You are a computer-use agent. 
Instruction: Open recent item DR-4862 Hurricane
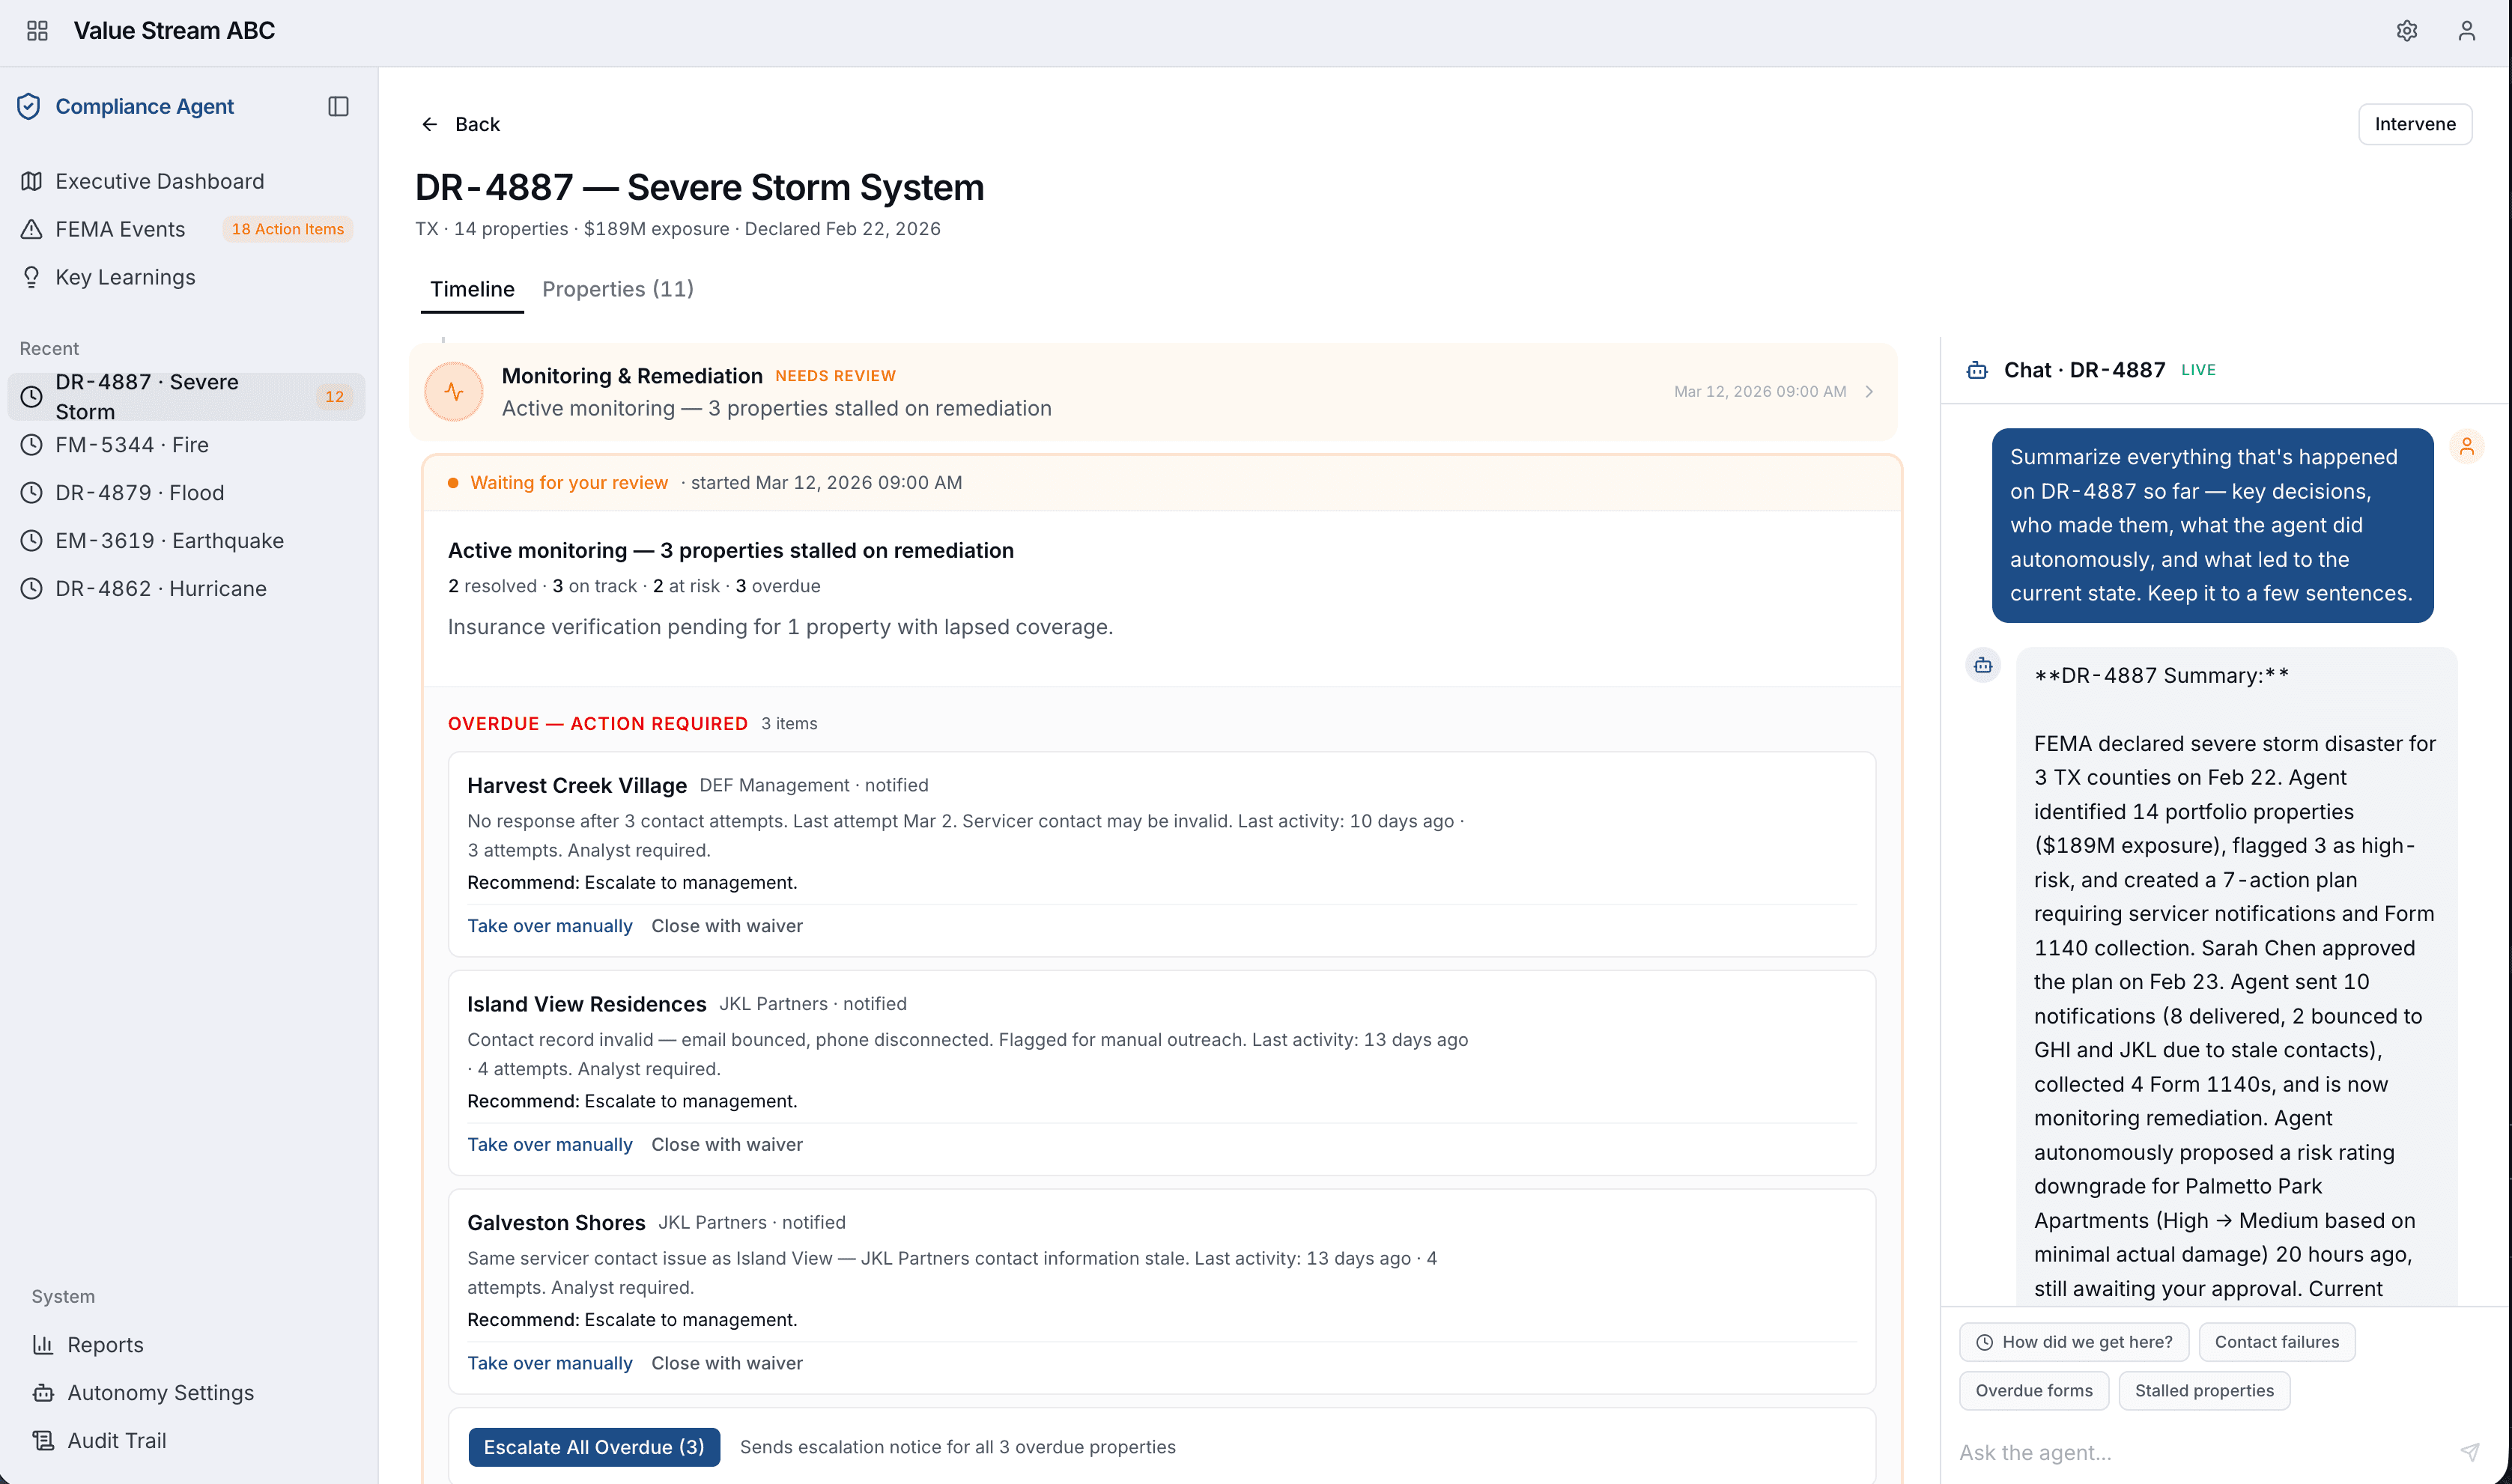186,589
